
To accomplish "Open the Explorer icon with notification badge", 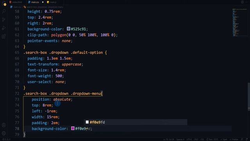I will click(x=4, y=3).
